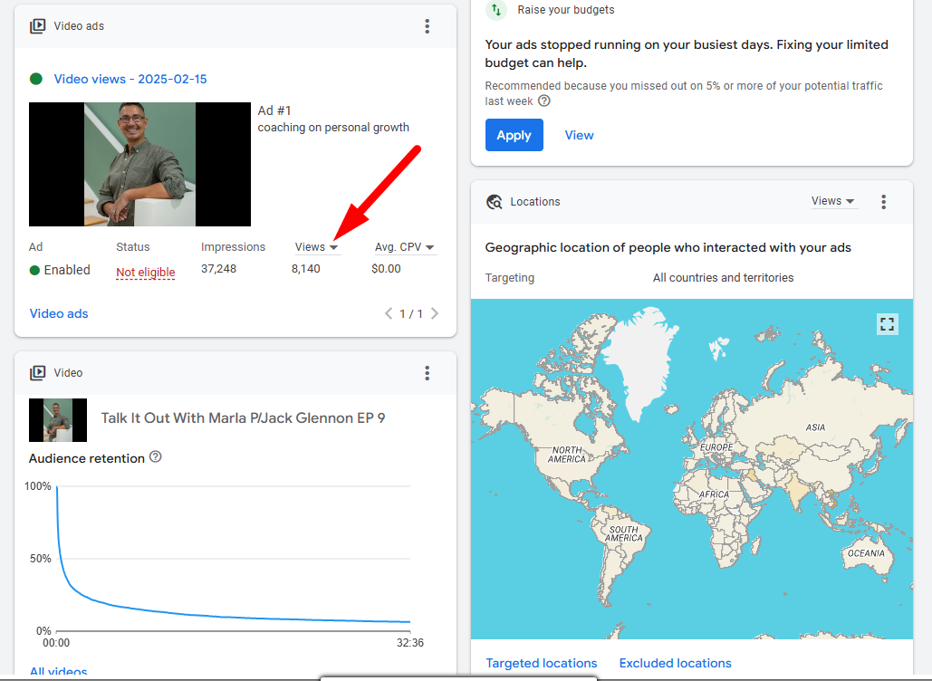Click View link next to Apply

point(579,135)
